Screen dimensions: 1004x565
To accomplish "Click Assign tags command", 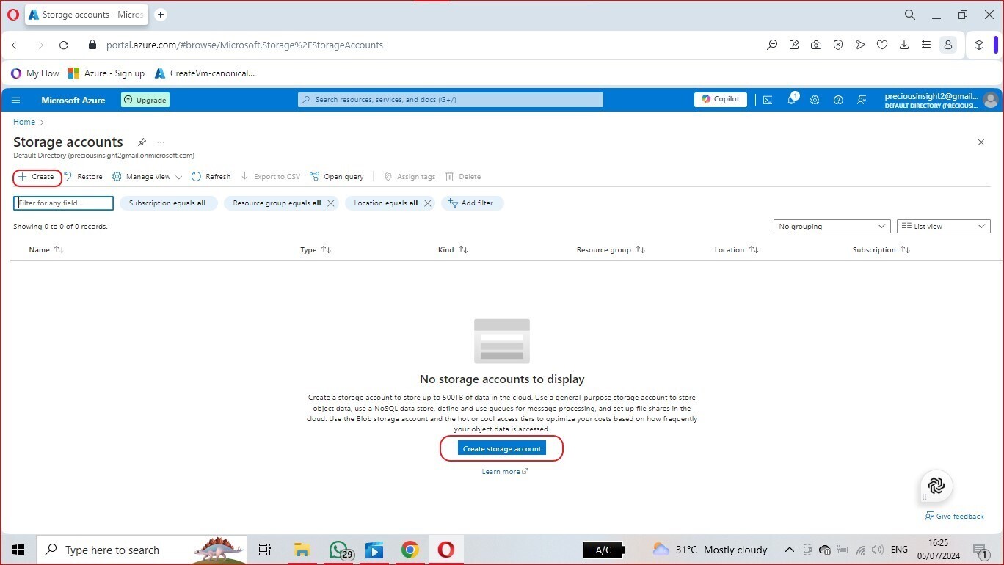I will (410, 177).
